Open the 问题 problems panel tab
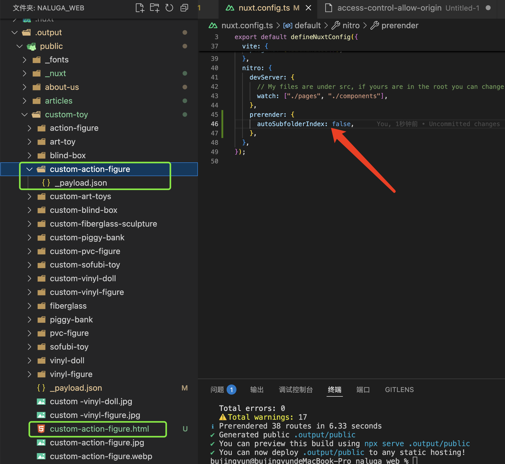 (217, 390)
